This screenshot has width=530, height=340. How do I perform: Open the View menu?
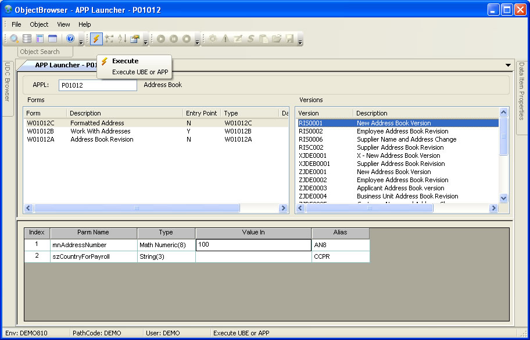point(63,24)
